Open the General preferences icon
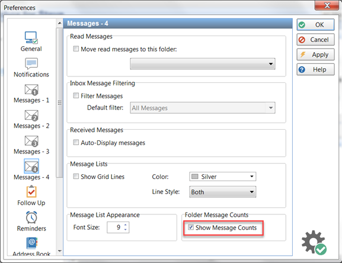 [31, 38]
